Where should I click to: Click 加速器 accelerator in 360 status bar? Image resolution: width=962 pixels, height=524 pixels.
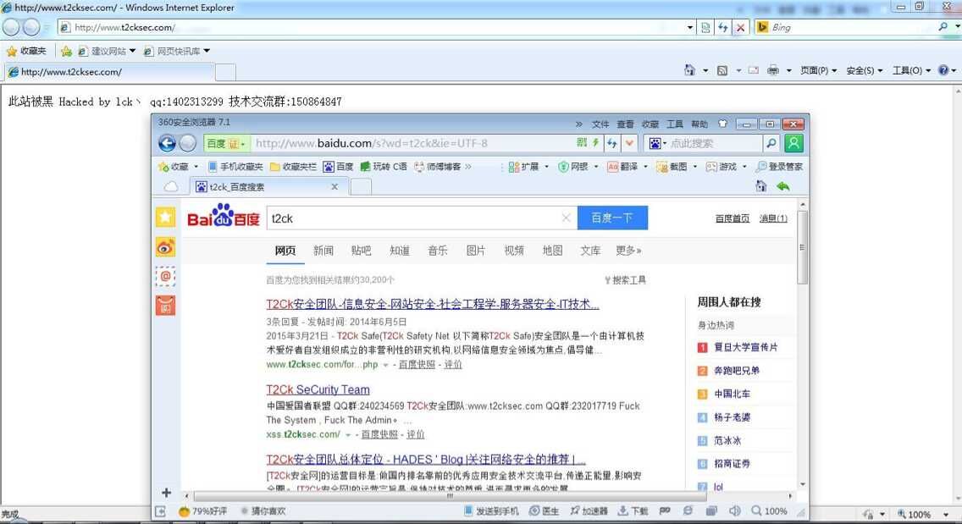589,510
